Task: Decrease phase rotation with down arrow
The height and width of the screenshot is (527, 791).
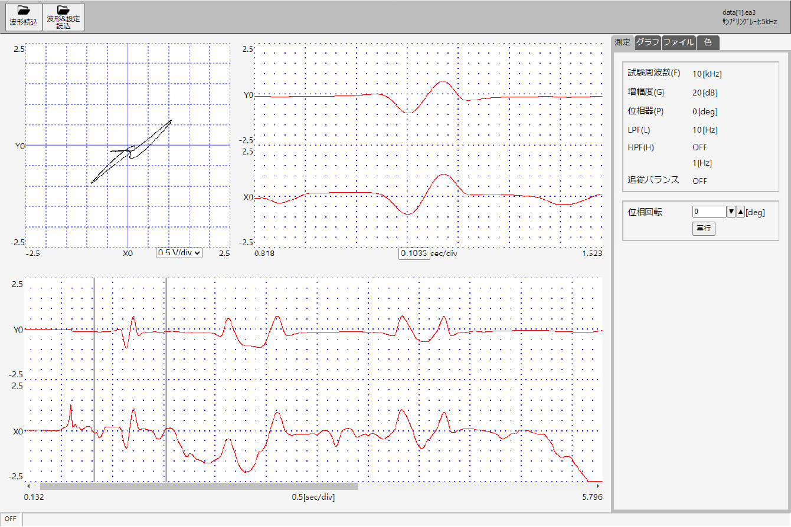Action: [731, 212]
